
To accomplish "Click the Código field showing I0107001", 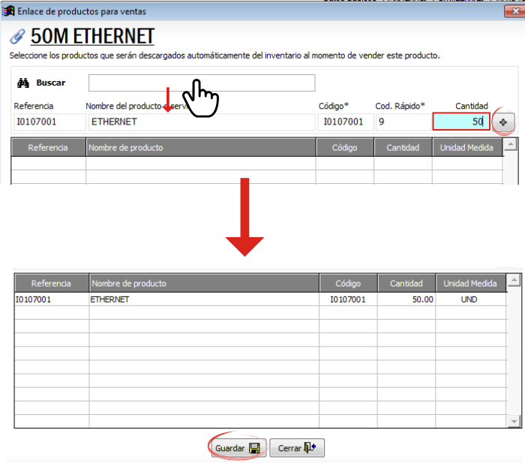I will click(x=345, y=122).
